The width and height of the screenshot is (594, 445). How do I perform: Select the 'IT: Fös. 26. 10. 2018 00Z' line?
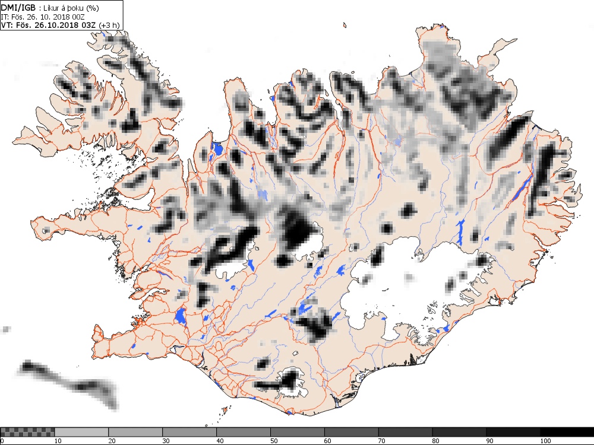click(43, 17)
